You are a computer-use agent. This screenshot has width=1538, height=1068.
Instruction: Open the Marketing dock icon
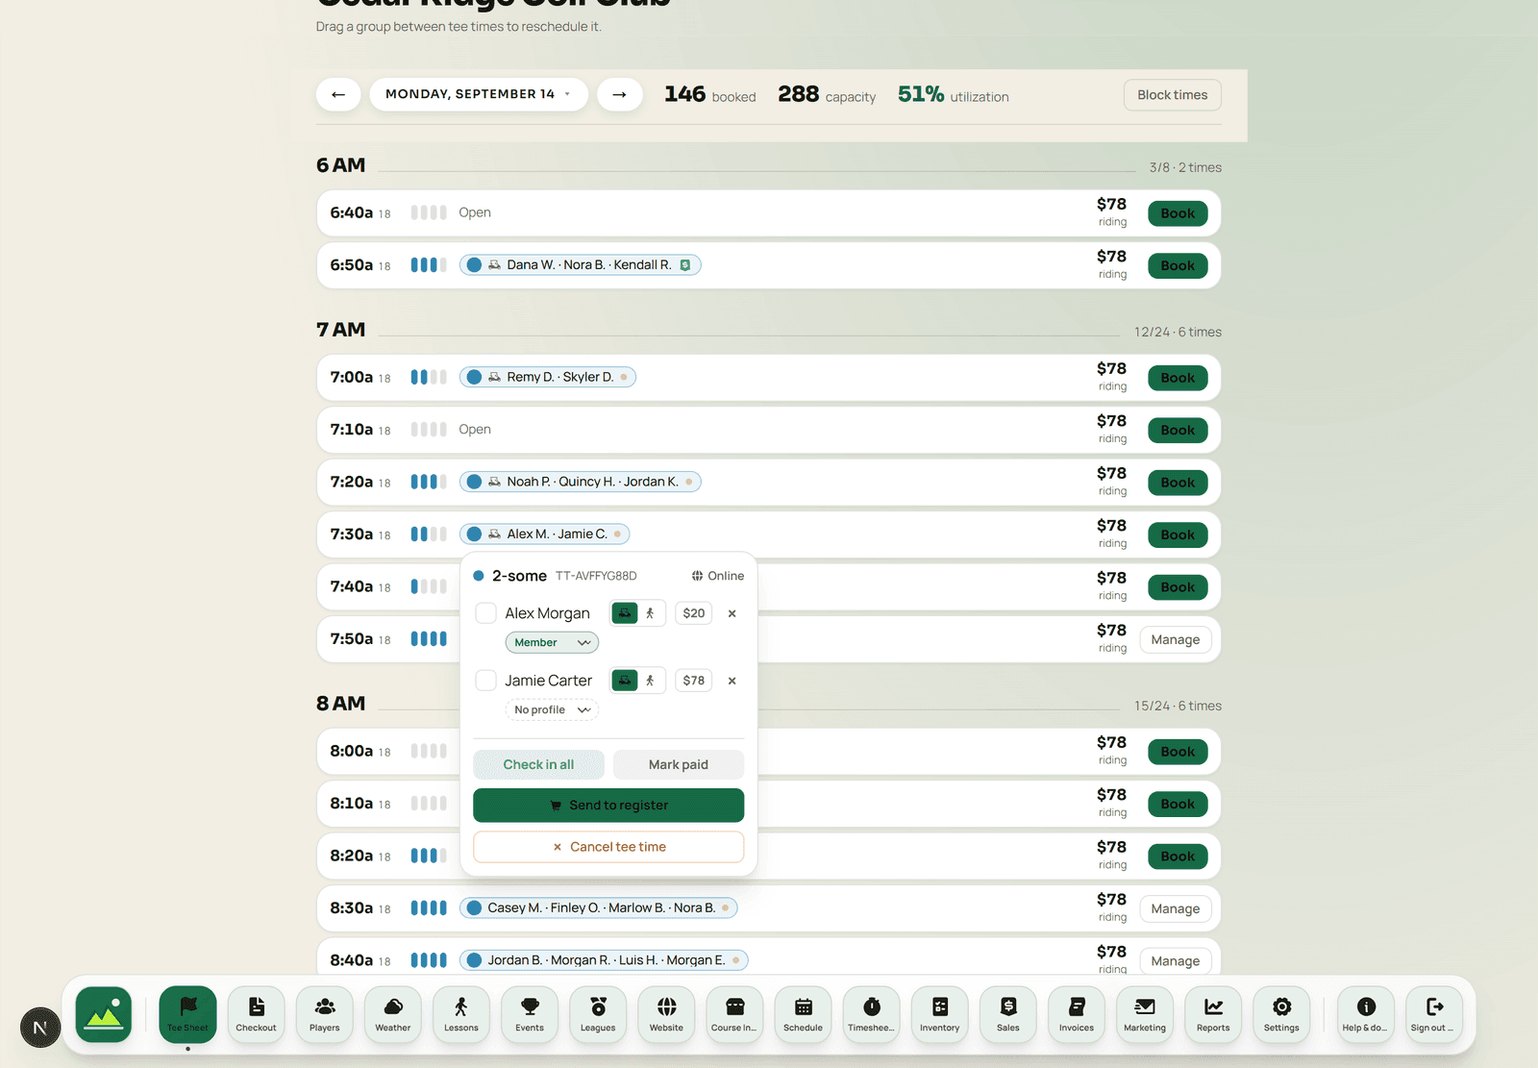point(1145,1014)
